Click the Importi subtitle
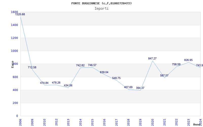203x127 pixels. click(x=101, y=9)
